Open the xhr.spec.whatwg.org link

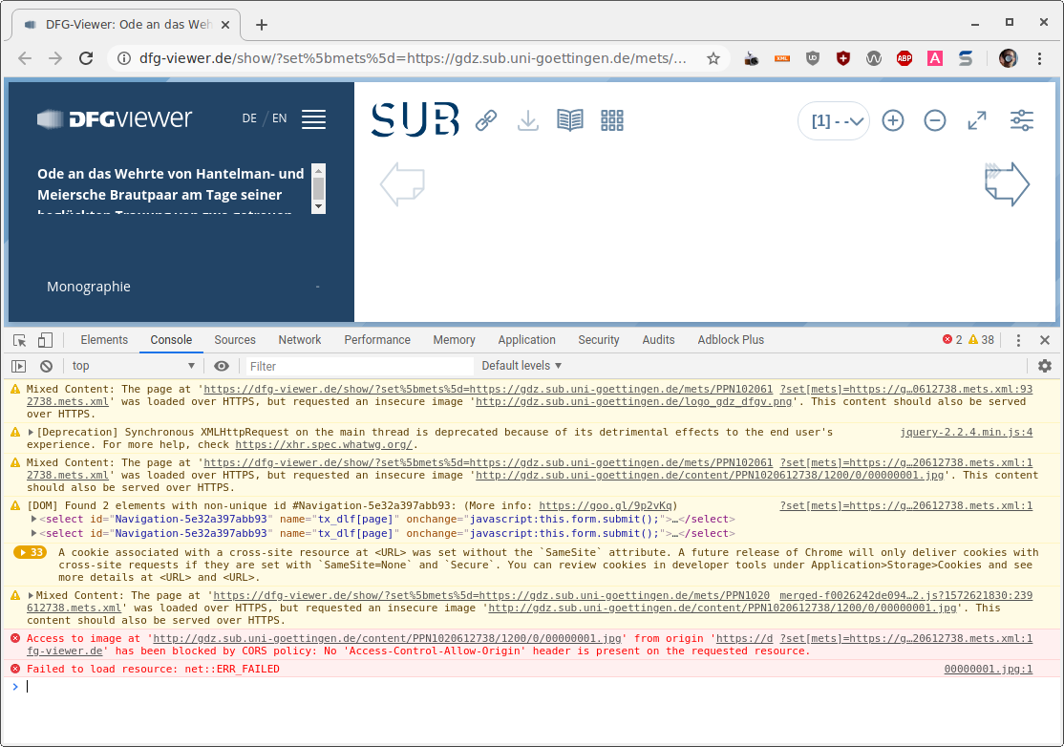[x=324, y=444]
